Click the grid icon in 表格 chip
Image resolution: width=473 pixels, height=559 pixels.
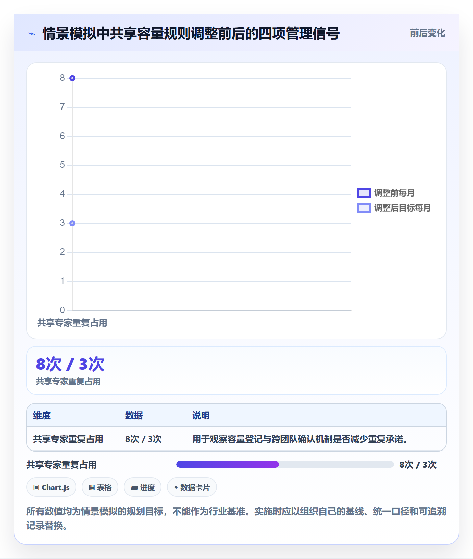tap(92, 487)
